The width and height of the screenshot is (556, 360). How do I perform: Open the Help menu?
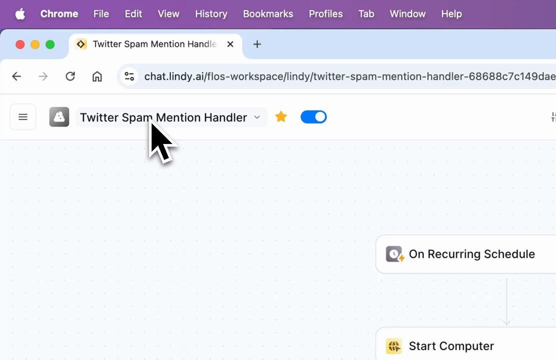(x=451, y=14)
